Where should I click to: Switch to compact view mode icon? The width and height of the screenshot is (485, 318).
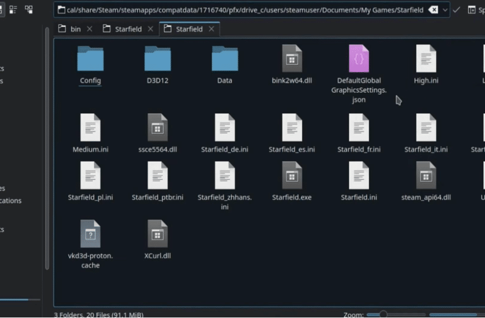(x=13, y=9)
